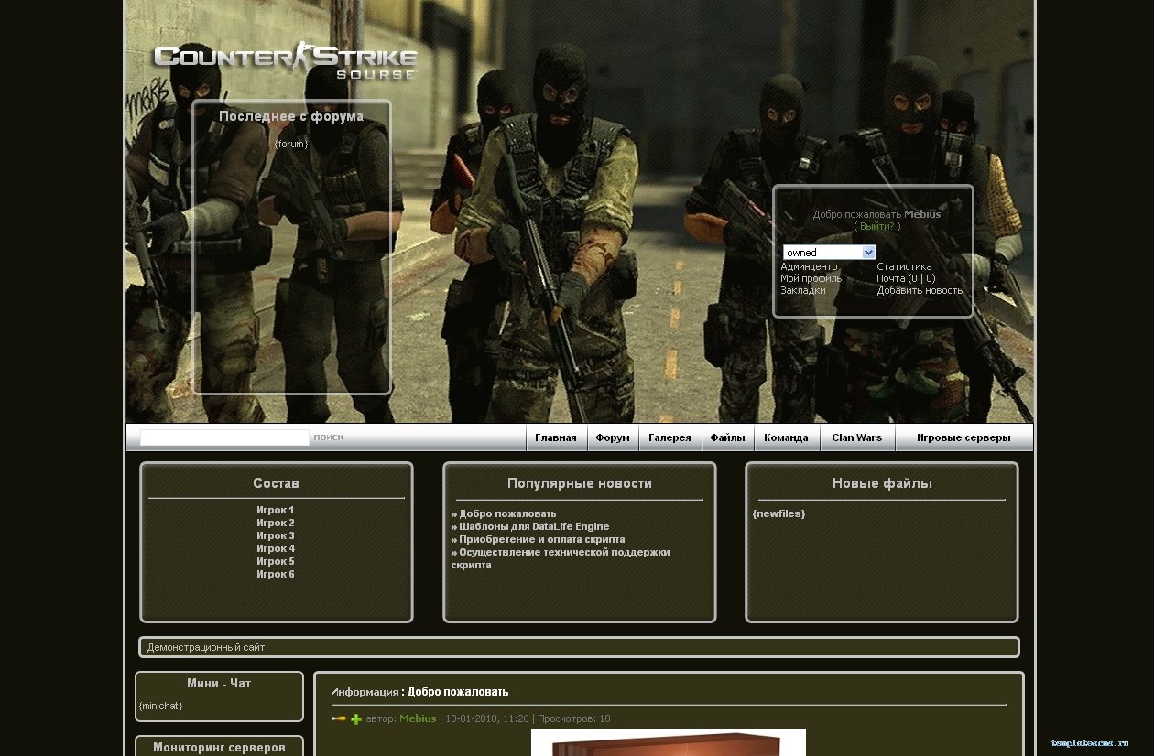Image resolution: width=1154 pixels, height=756 pixels.
Task: Open the Админцентр link
Action: (809, 266)
